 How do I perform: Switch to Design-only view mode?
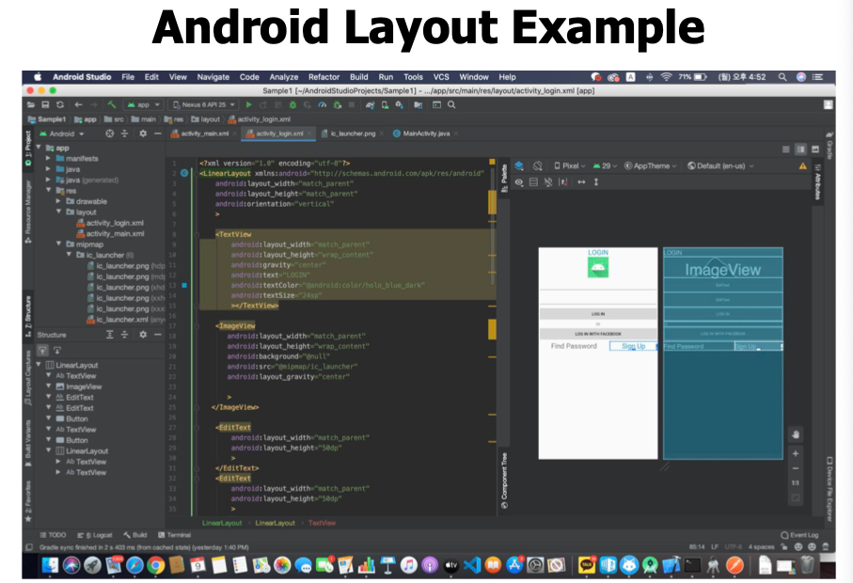click(x=815, y=149)
